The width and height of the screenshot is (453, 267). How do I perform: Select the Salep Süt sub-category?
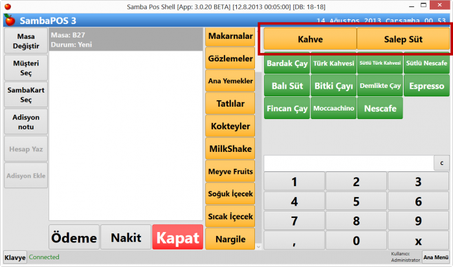(403, 39)
